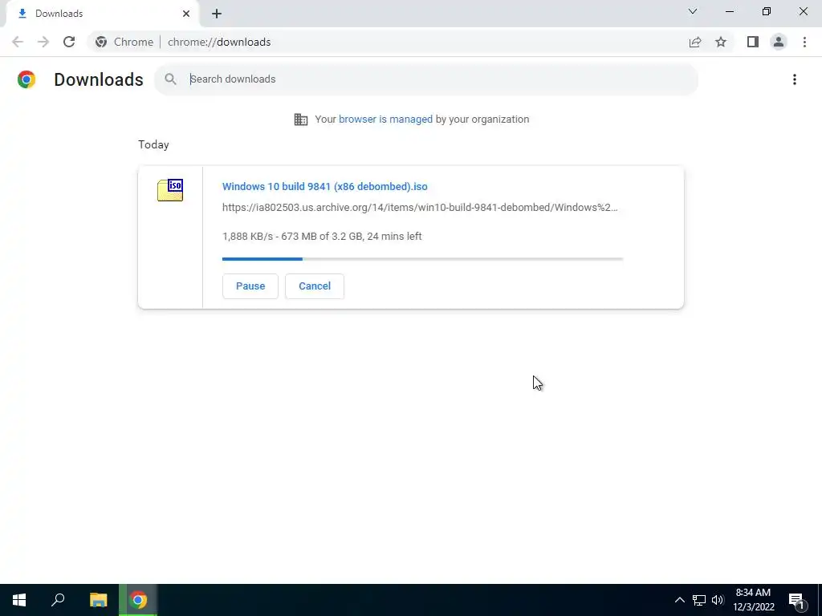The image size is (822, 616).
Task: Click the Chrome logo beside Downloads heading
Action: click(x=26, y=79)
